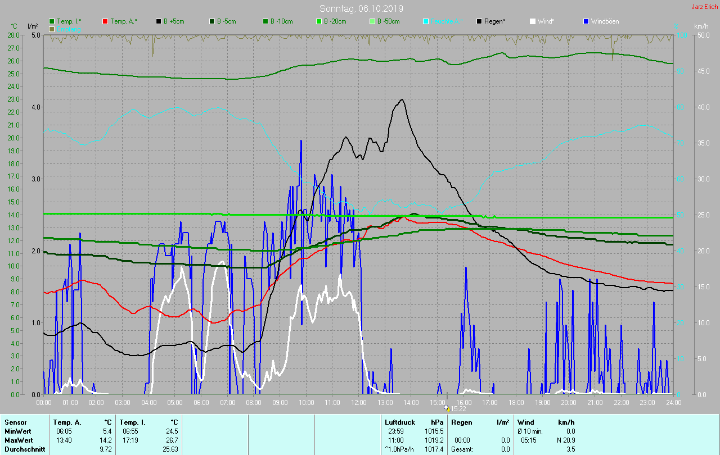Screen dimensions: 720x455
Task: Select the Luftdruck column header
Action: point(399,422)
